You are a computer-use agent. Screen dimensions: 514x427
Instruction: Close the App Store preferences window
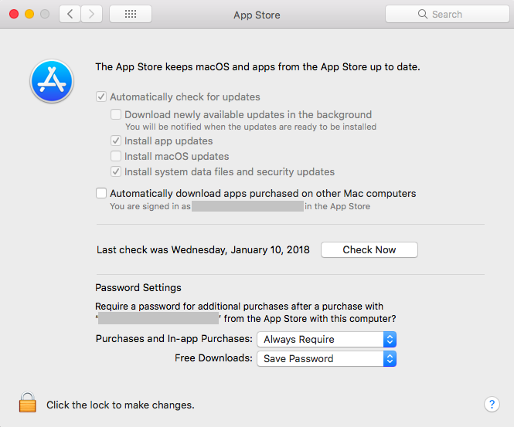[15, 14]
